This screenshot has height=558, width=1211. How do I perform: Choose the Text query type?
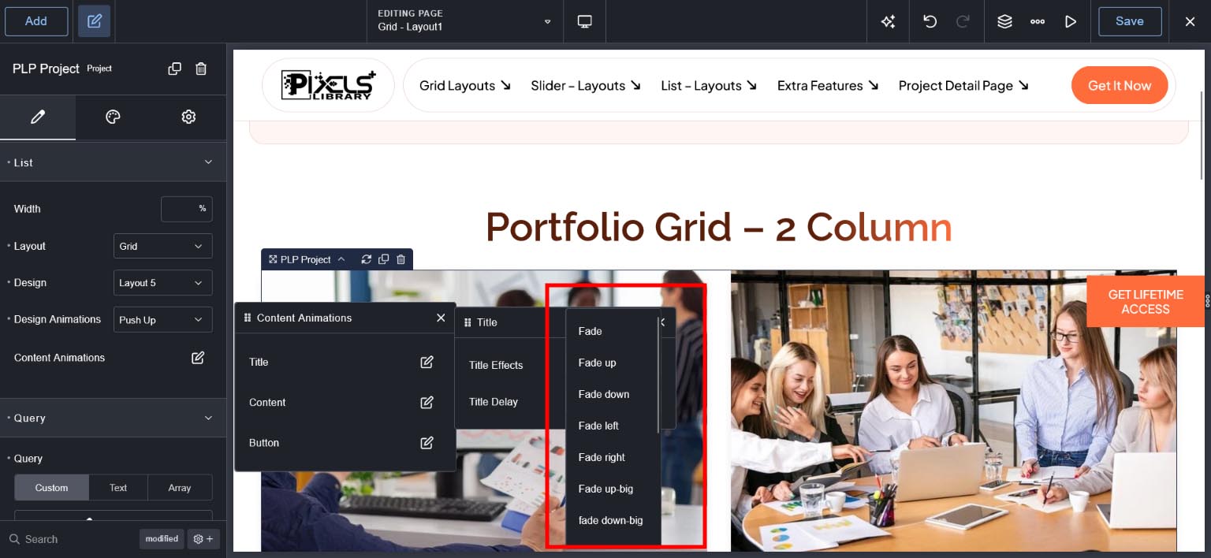118,488
